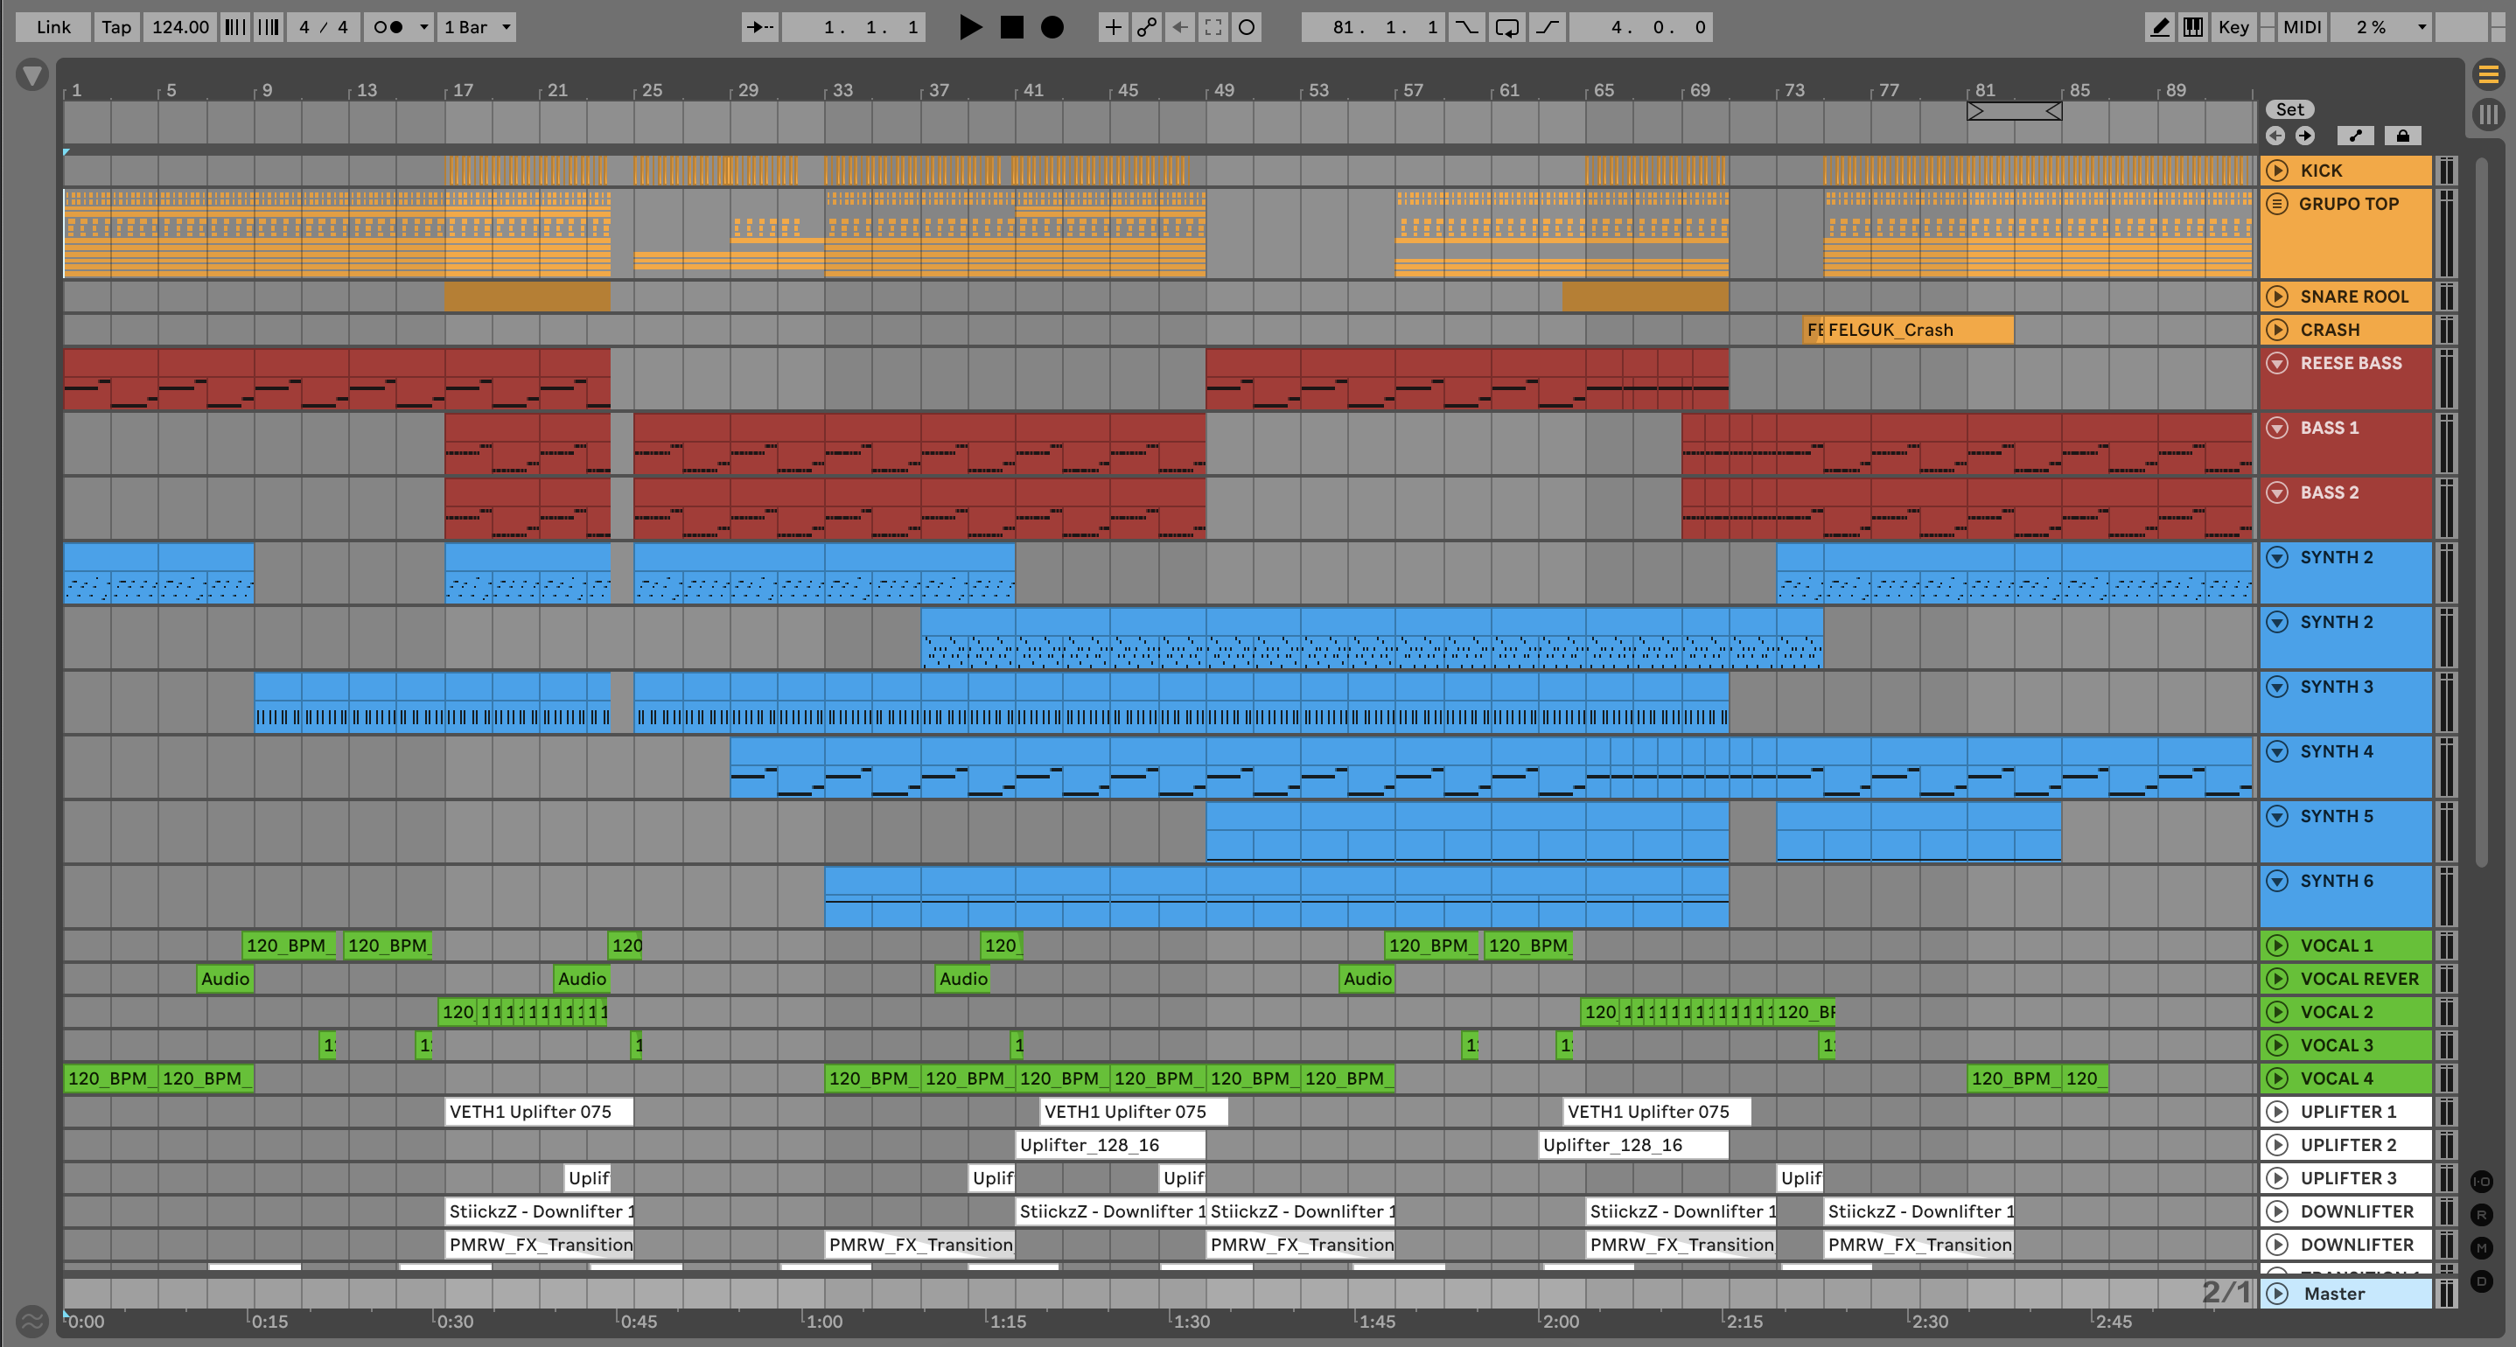Open the 1 Bar quantization dropdown
Image resolution: width=2516 pixels, height=1347 pixels.
coord(477,27)
